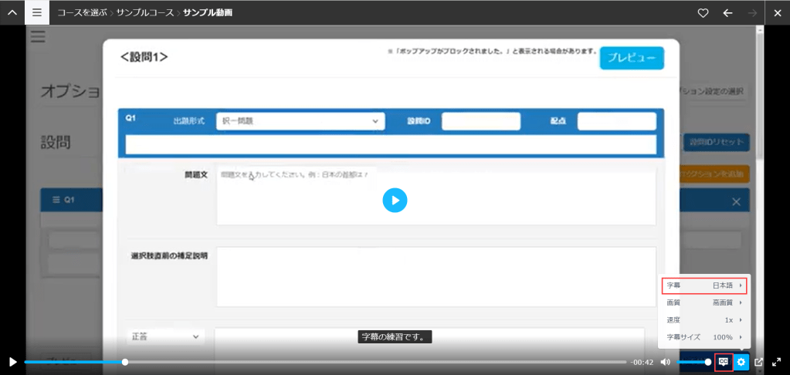Open the 画質 高画質 submenu
This screenshot has height=375, width=790.
click(704, 303)
